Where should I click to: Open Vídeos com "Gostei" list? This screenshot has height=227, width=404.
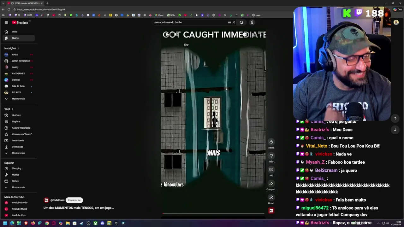point(18,134)
